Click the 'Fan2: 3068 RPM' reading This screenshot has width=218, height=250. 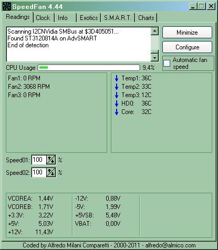(x=29, y=87)
